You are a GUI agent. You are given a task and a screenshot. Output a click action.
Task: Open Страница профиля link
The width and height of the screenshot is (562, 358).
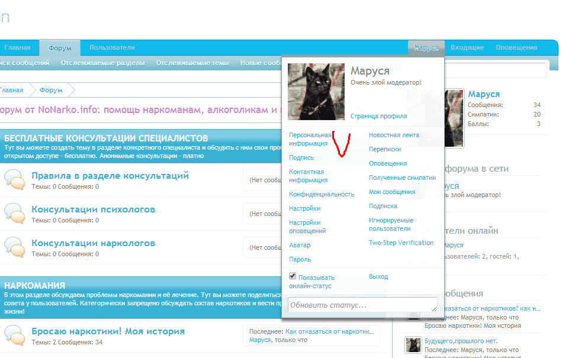(x=378, y=117)
